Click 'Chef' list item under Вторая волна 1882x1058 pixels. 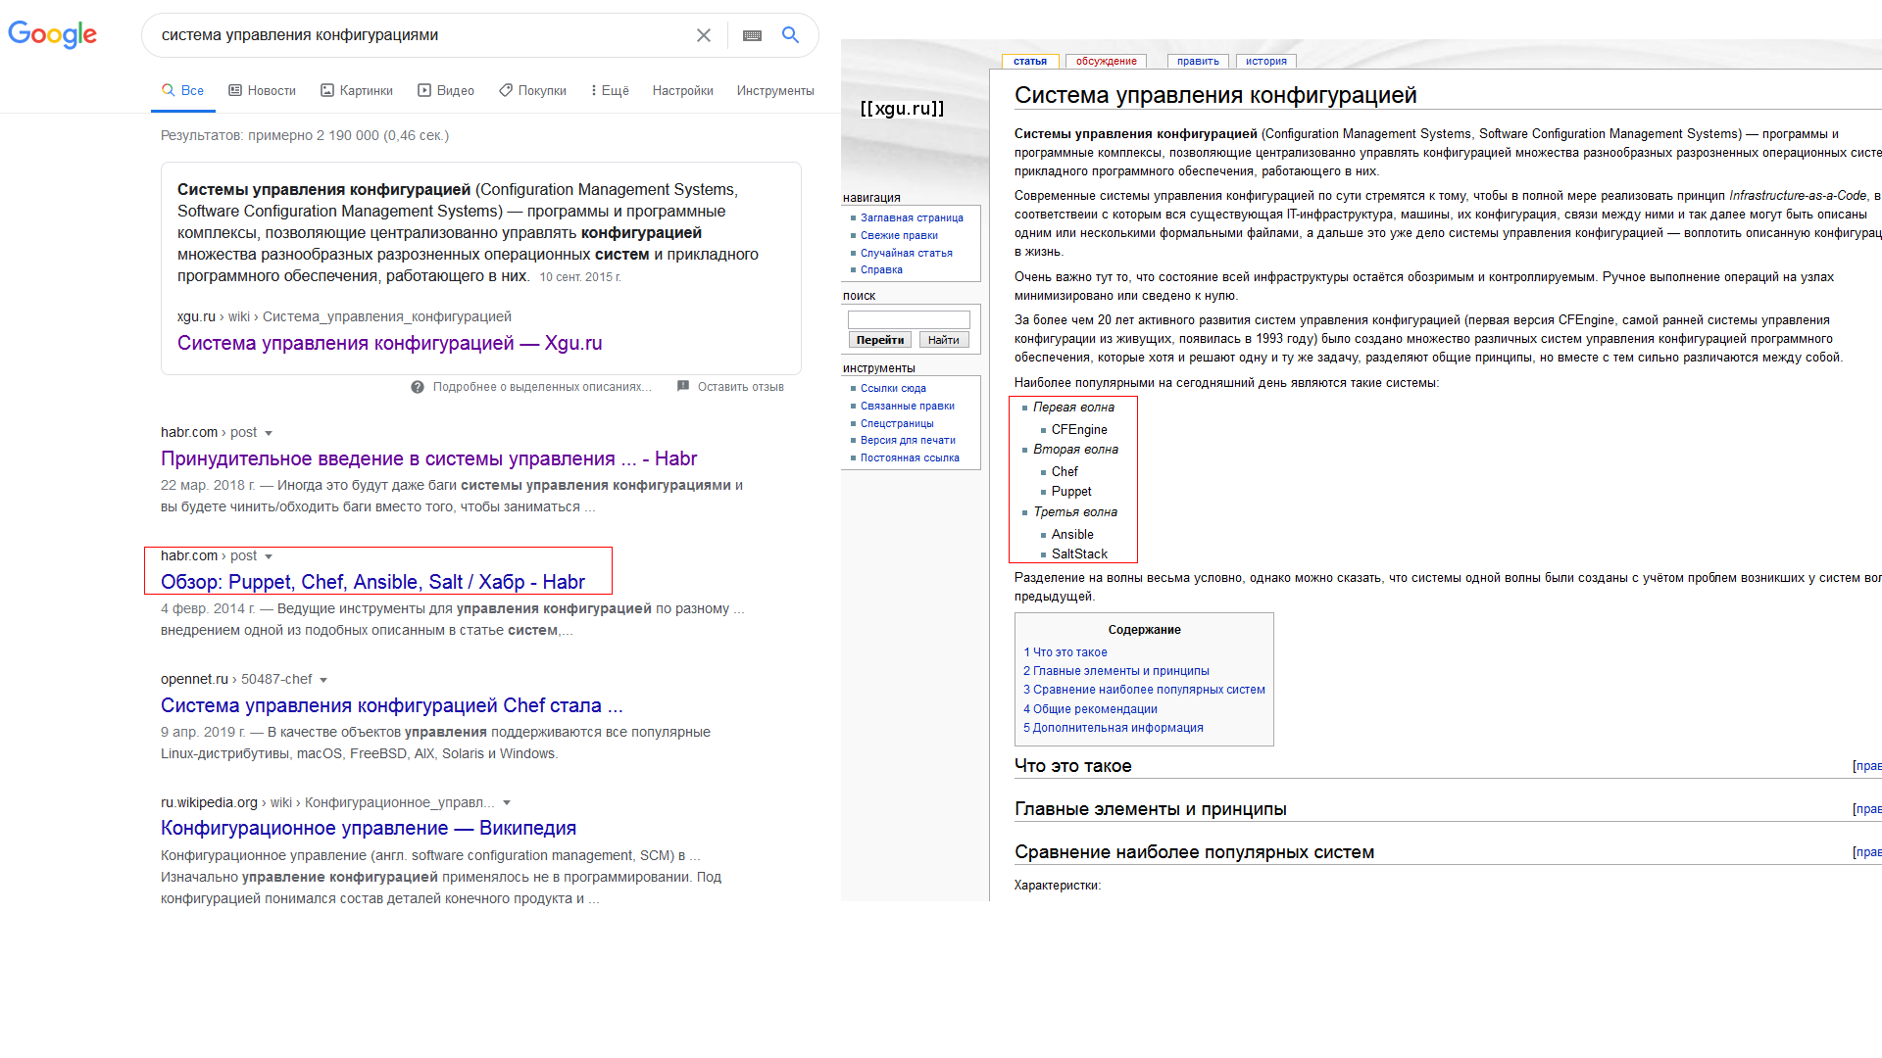(1065, 471)
